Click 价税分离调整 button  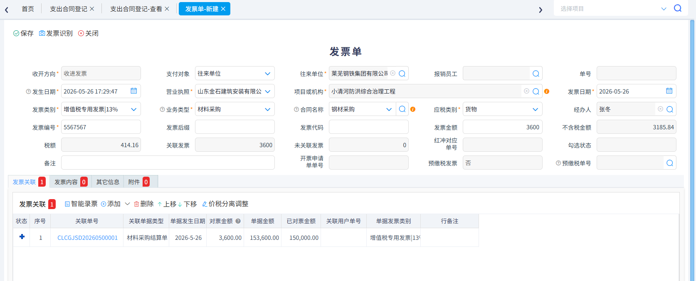pyautogui.click(x=225, y=204)
